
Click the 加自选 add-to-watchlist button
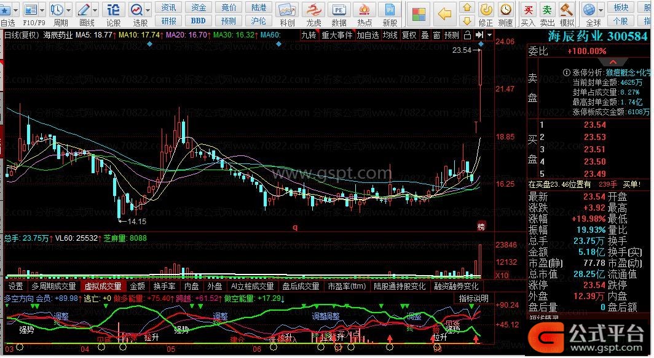(368, 36)
